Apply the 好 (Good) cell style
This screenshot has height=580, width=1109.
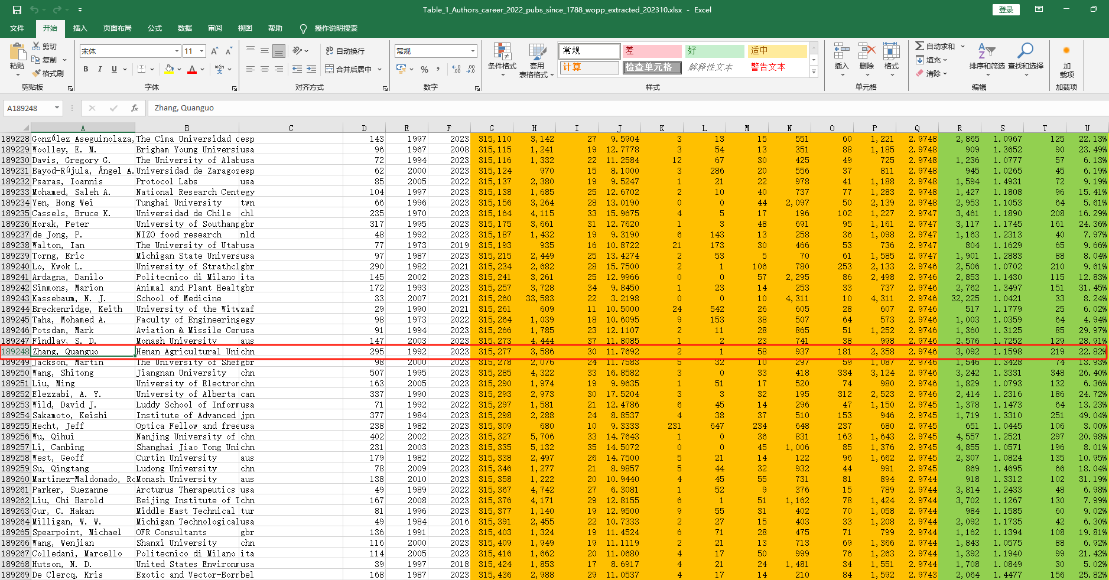(x=714, y=51)
